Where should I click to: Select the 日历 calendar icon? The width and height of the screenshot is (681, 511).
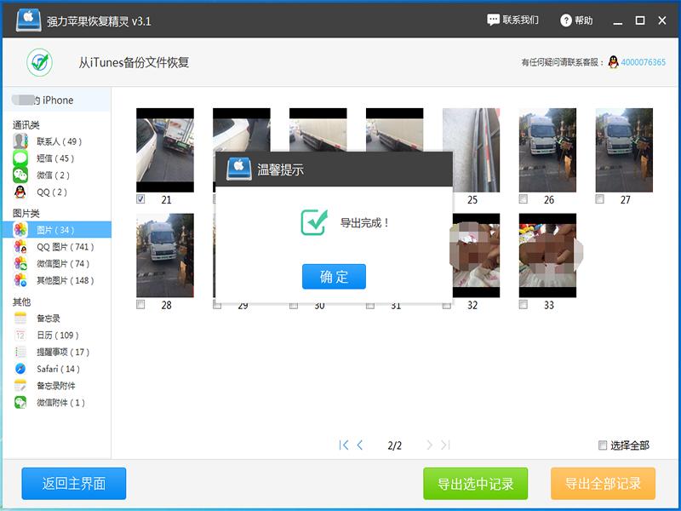(x=20, y=336)
